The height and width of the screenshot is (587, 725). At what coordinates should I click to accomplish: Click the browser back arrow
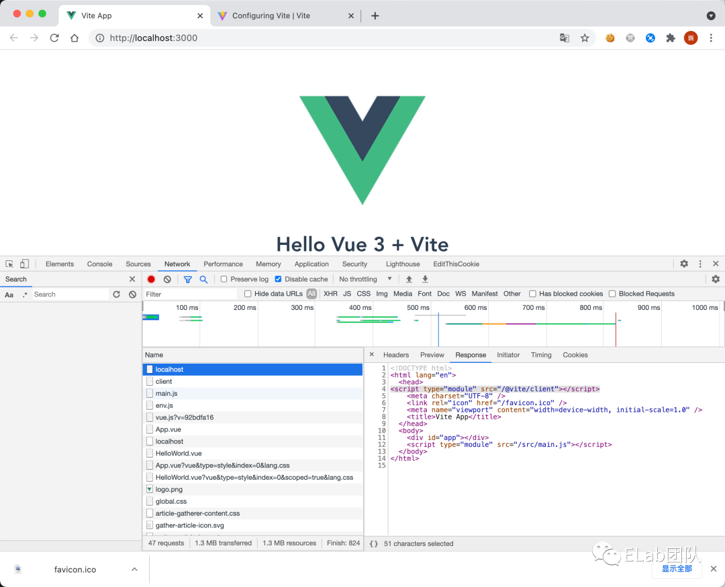coord(14,38)
